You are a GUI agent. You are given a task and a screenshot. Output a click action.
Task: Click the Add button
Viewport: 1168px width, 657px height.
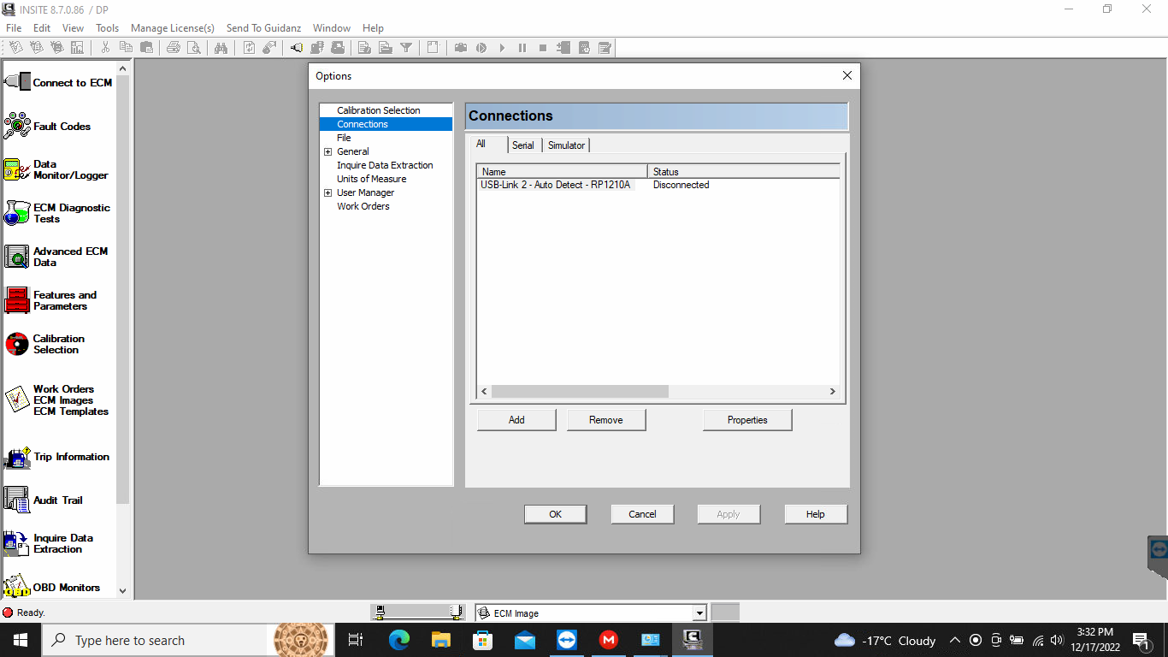point(516,419)
